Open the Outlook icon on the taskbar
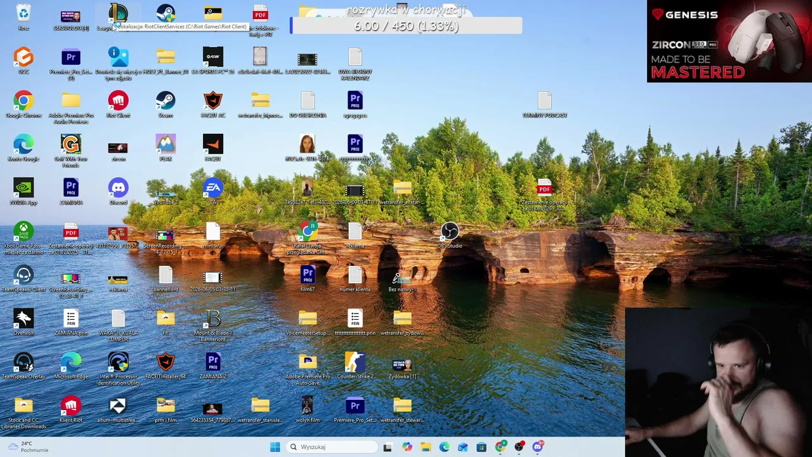The image size is (812, 457). [462, 447]
